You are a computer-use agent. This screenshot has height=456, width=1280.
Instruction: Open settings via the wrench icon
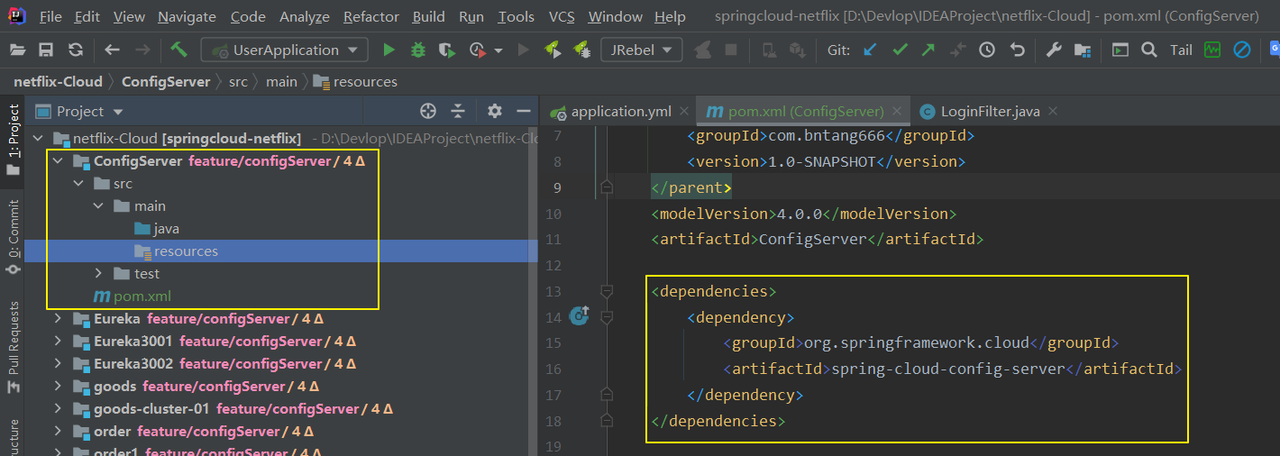1053,50
